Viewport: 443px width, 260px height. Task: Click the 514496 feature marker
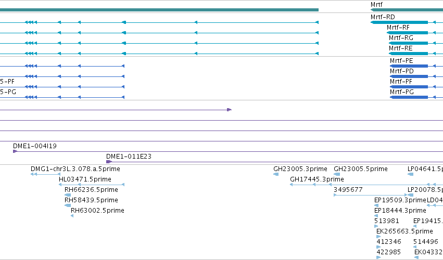415,247
